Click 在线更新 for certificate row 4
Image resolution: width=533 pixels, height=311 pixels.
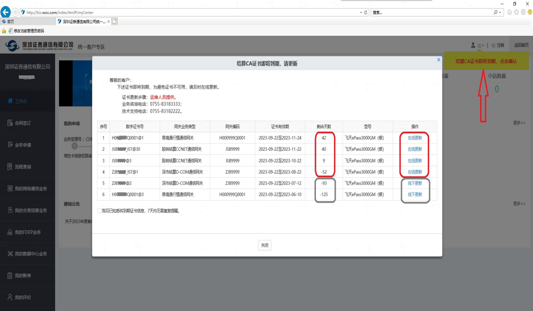[415, 172]
